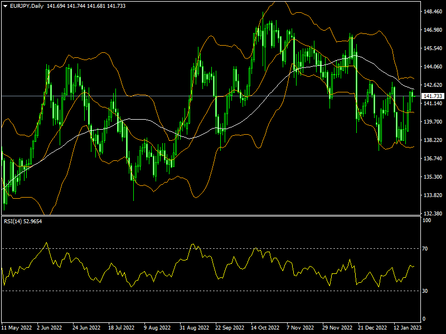446x334 pixels.
Task: Click the 133.820 price scale label
Action: (433, 195)
